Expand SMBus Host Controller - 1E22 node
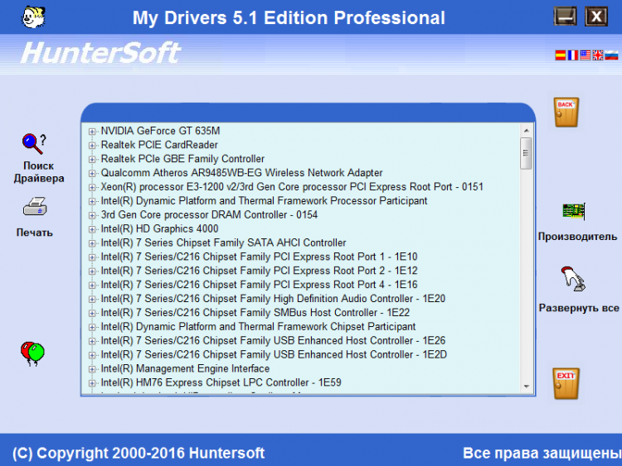Screen dimensions: 622x466 [x=92, y=313]
